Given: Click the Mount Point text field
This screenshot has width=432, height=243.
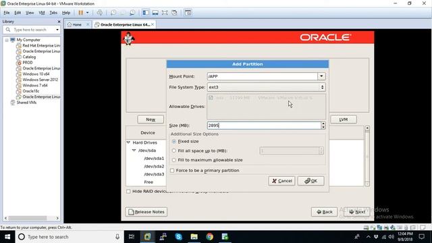Looking at the screenshot, I should tap(263, 76).
